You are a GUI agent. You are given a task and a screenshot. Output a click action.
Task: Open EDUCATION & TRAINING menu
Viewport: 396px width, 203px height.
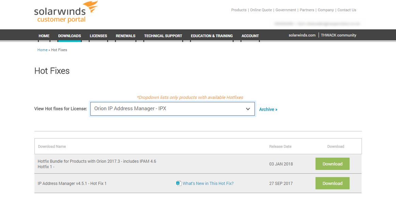pos(211,36)
